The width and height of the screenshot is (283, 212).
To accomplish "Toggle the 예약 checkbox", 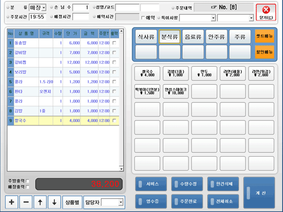I will 143,18.
